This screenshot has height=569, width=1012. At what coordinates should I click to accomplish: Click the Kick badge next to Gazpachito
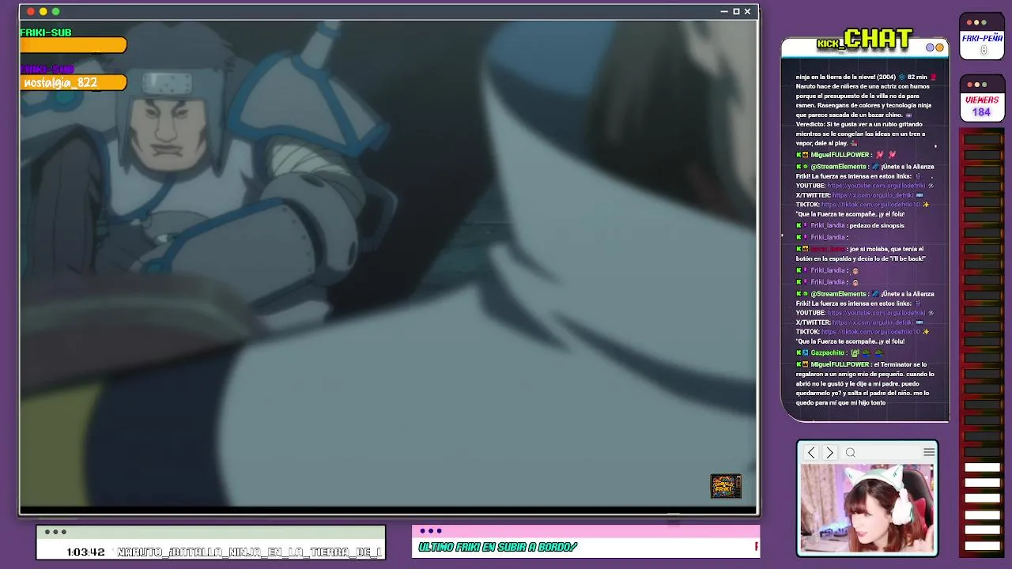pos(799,352)
